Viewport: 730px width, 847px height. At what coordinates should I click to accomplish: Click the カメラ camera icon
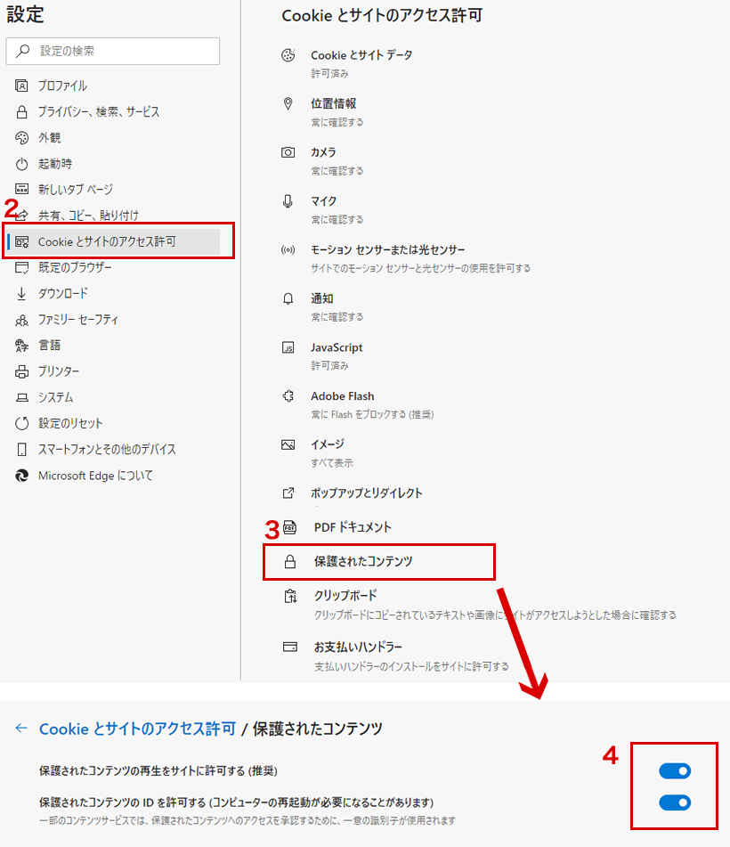[x=288, y=153]
